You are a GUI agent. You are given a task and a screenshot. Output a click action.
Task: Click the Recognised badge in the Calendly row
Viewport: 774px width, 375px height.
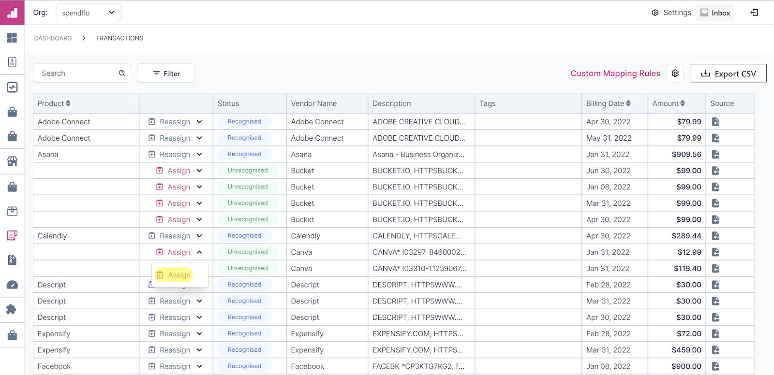[244, 236]
